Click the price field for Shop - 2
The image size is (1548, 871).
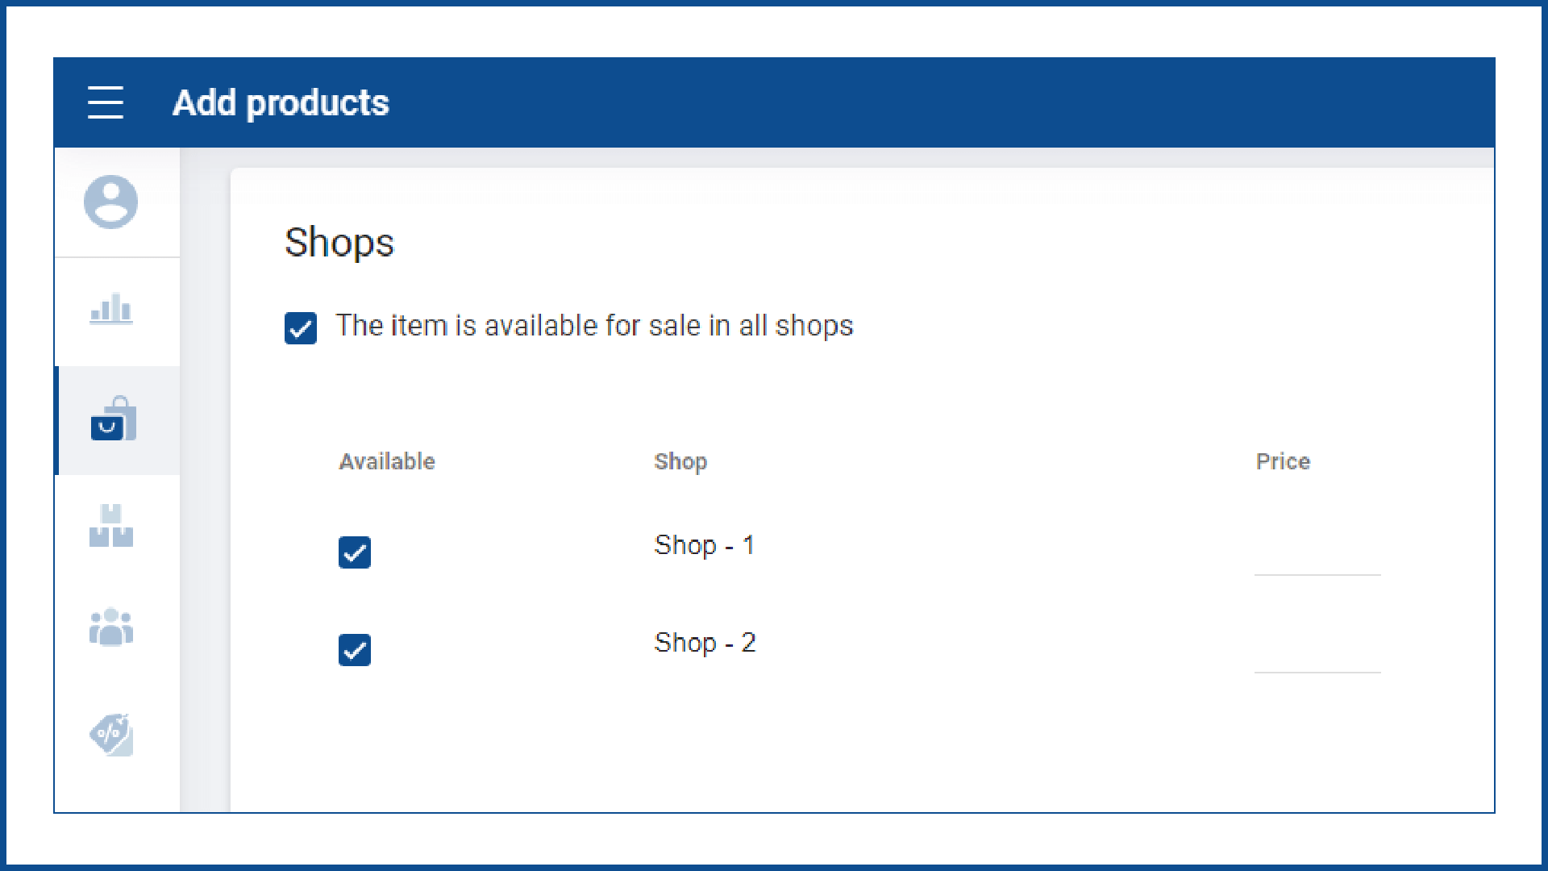[1317, 656]
